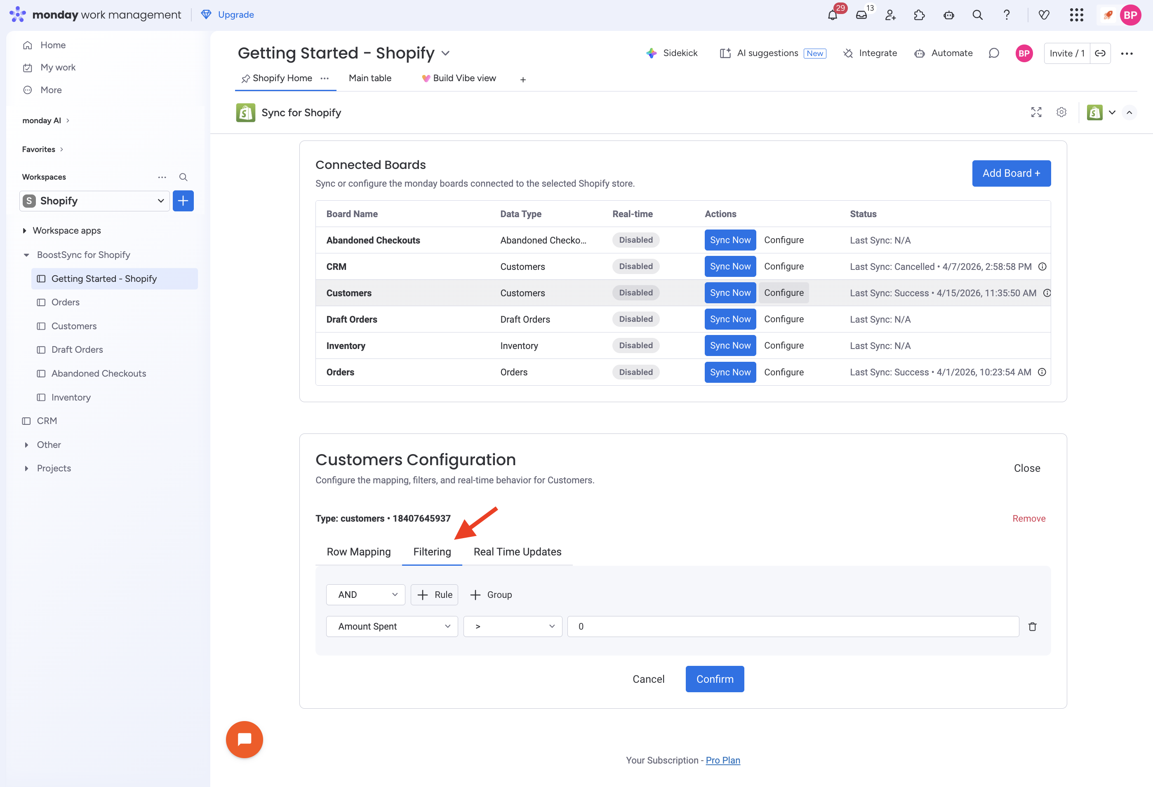Viewport: 1153px width, 787px height.
Task: Open Inventory board in sidebar
Action: coord(71,398)
